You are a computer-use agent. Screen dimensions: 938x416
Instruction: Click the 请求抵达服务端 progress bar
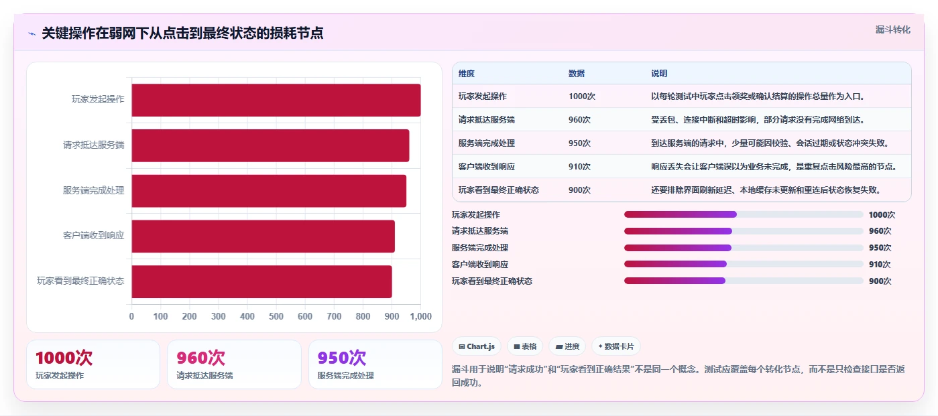(744, 231)
